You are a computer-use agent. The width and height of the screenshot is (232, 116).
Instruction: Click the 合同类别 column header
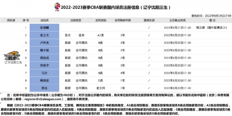point(101,20)
